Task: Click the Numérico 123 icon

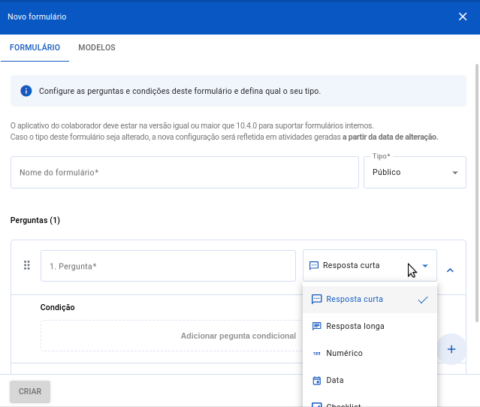Action: coord(316,354)
